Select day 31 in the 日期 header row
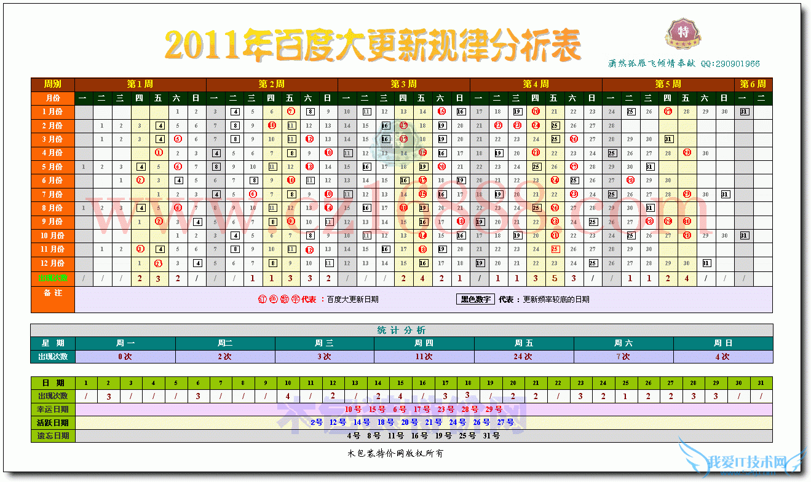The width and height of the screenshot is (811, 482). pyautogui.click(x=761, y=383)
